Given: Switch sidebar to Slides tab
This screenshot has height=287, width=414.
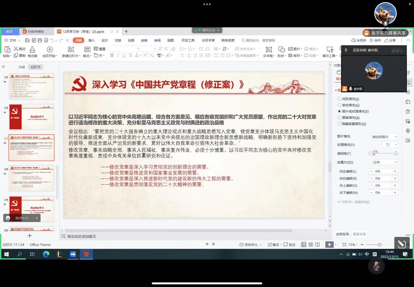Looking at the screenshot, I should tap(36, 67).
